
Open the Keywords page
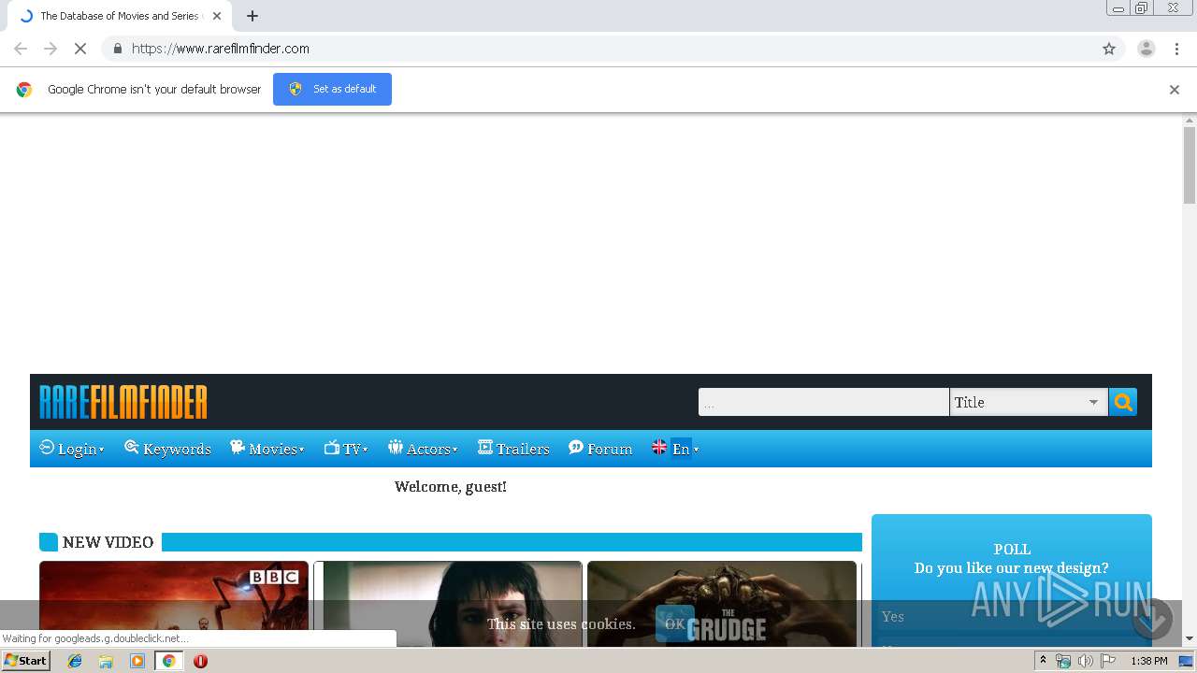[168, 449]
